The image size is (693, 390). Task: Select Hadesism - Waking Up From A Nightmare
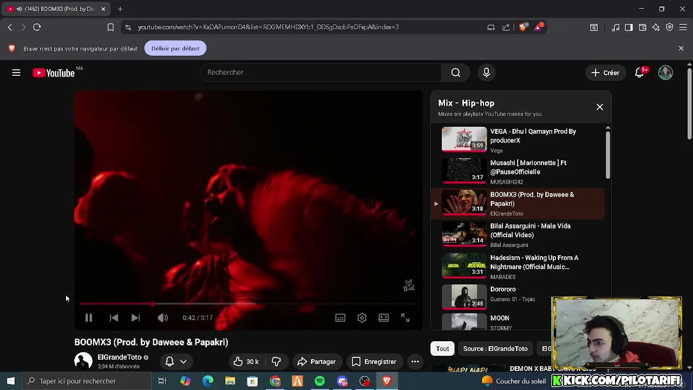[518, 267]
